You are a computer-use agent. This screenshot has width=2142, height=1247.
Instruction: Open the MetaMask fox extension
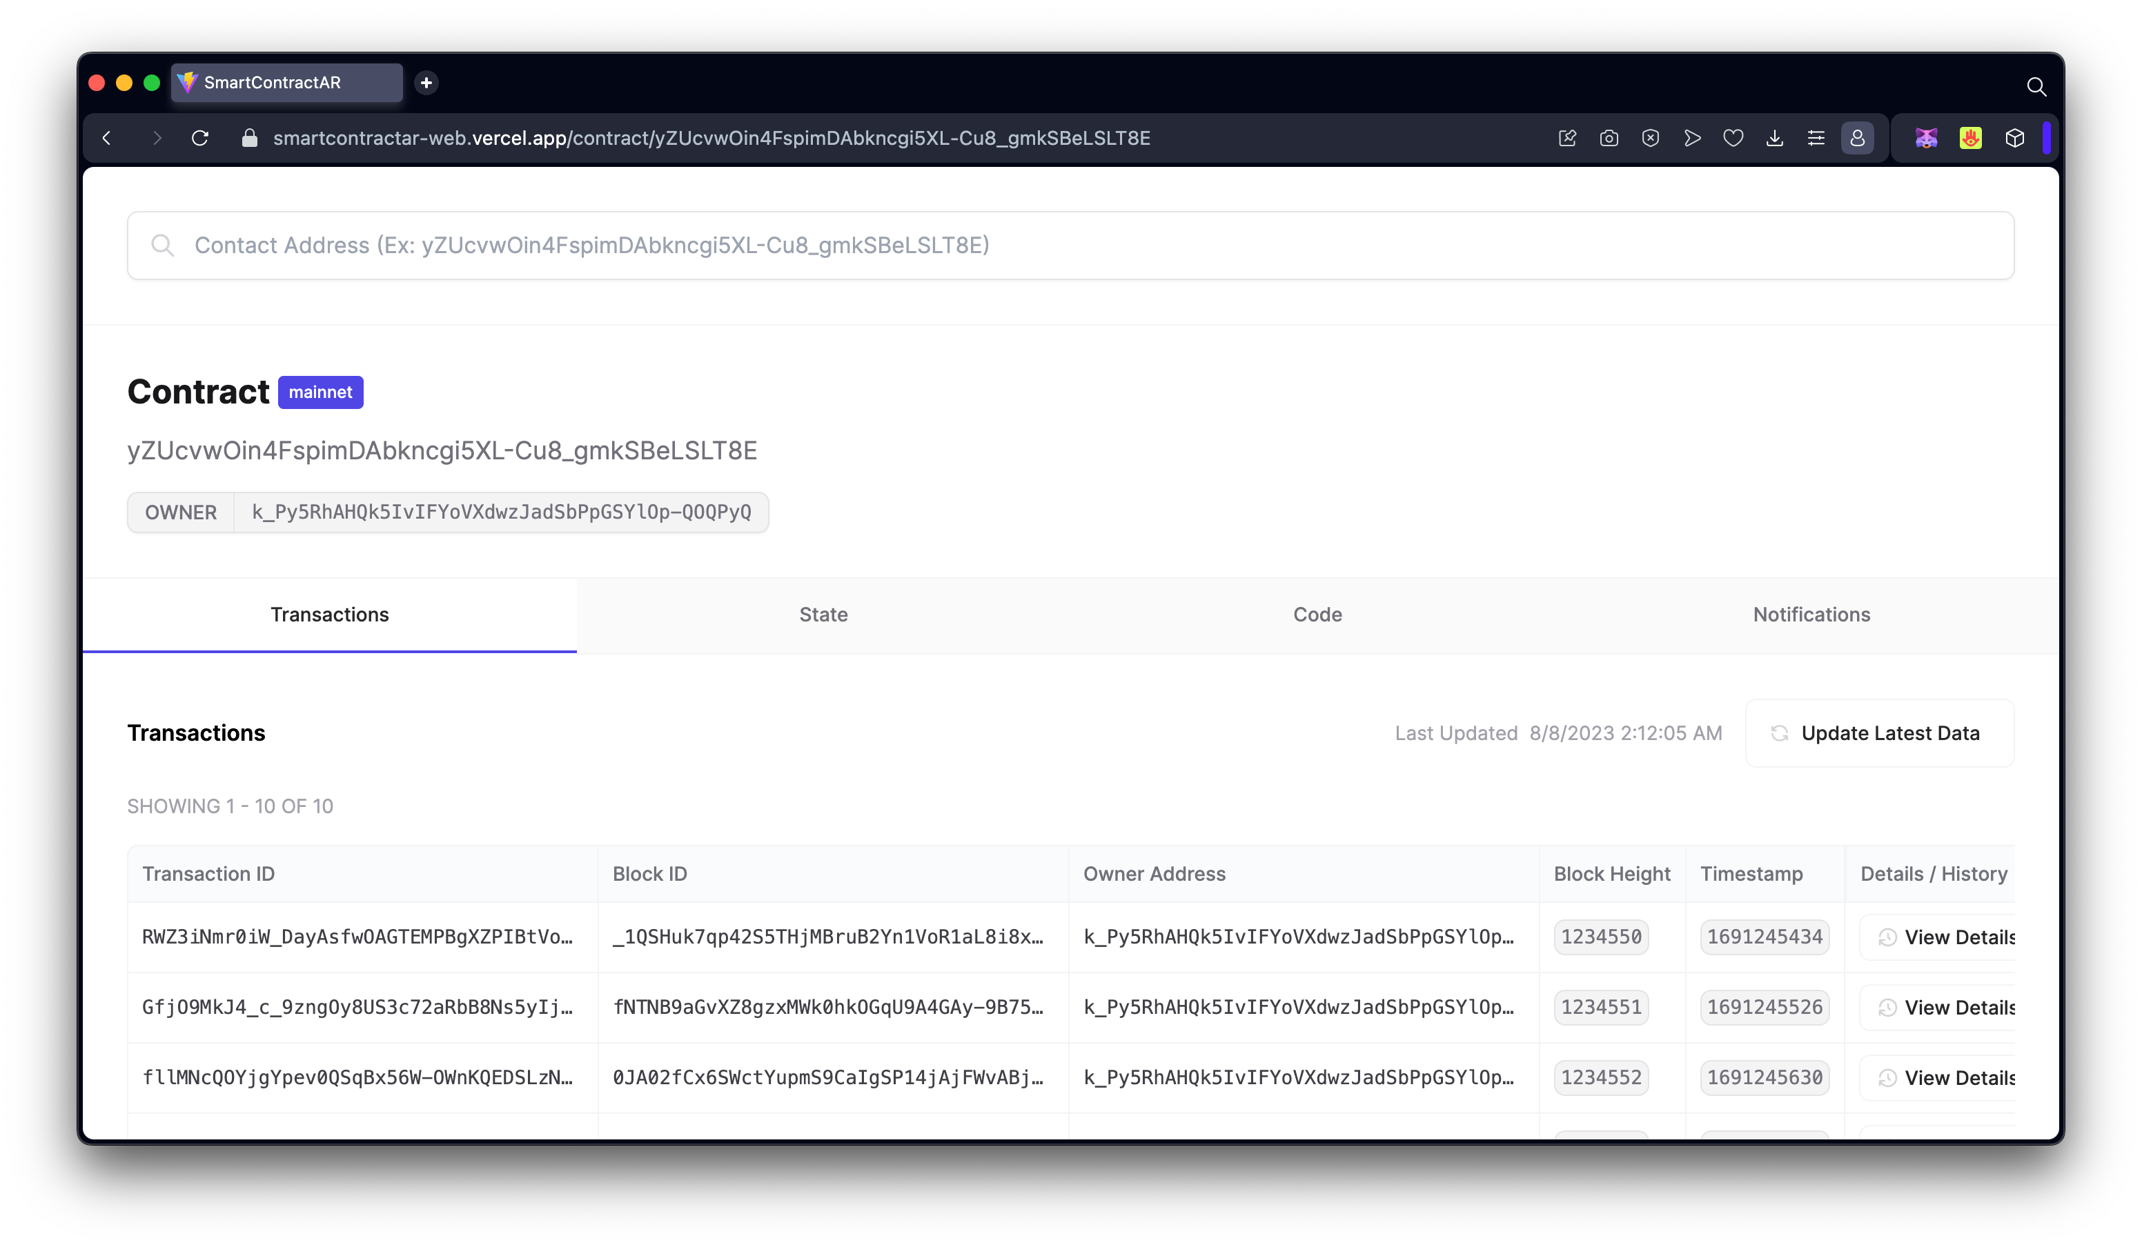pyautogui.click(x=1926, y=138)
